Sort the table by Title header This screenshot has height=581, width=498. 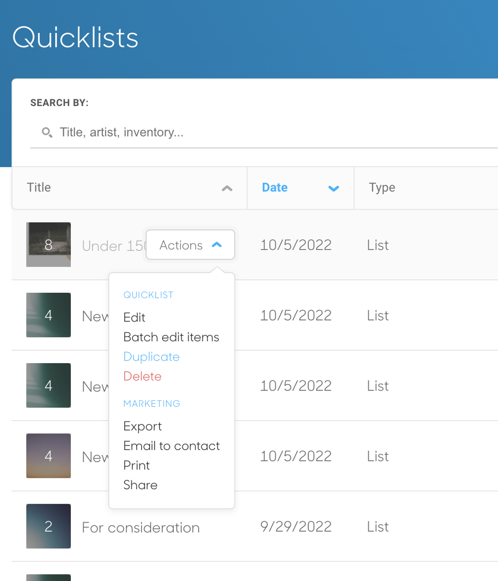(x=38, y=187)
